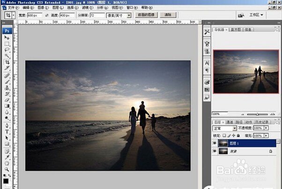
Task: Expand the 工作区 workspace menu
Action: point(256,15)
